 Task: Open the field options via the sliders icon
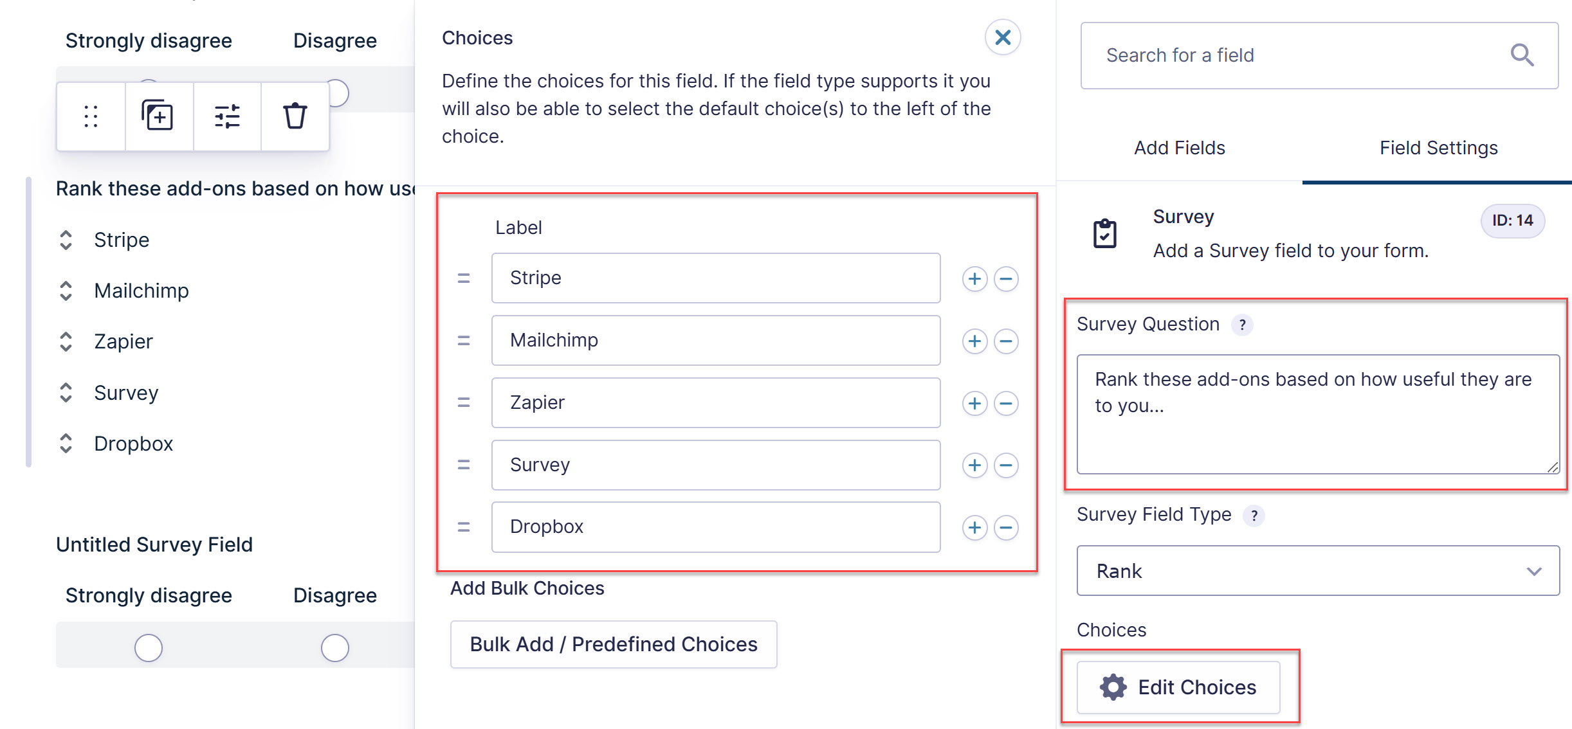pyautogui.click(x=226, y=116)
